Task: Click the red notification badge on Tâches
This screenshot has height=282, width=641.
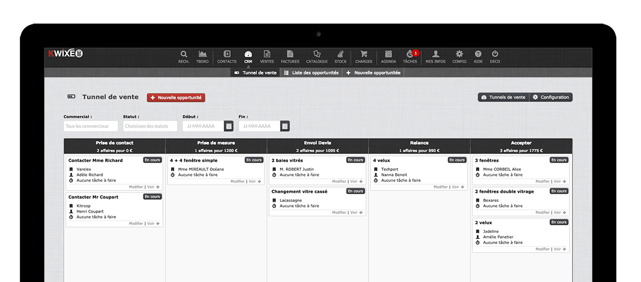Action: click(416, 53)
